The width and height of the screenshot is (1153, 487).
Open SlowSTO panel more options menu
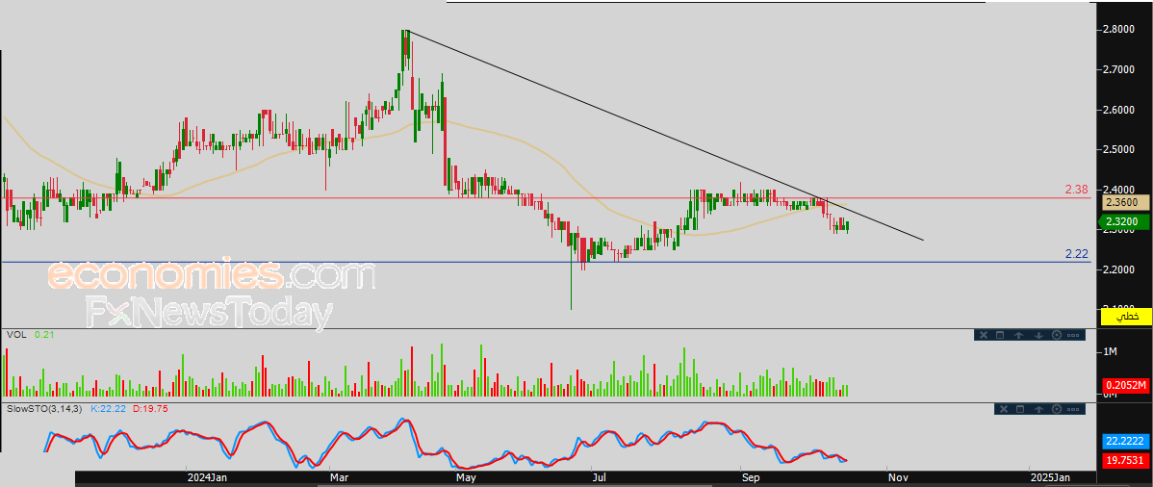click(1075, 409)
